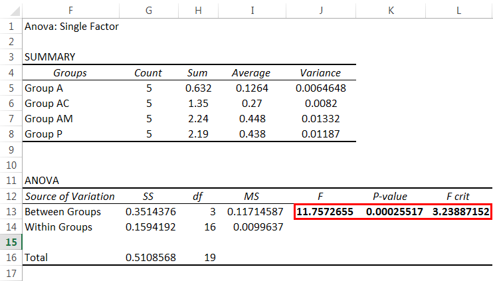Select column K header
The height and width of the screenshot is (281, 493).
(391, 11)
